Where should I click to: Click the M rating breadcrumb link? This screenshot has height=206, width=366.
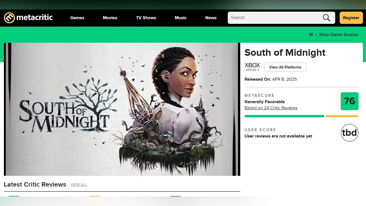311,34
